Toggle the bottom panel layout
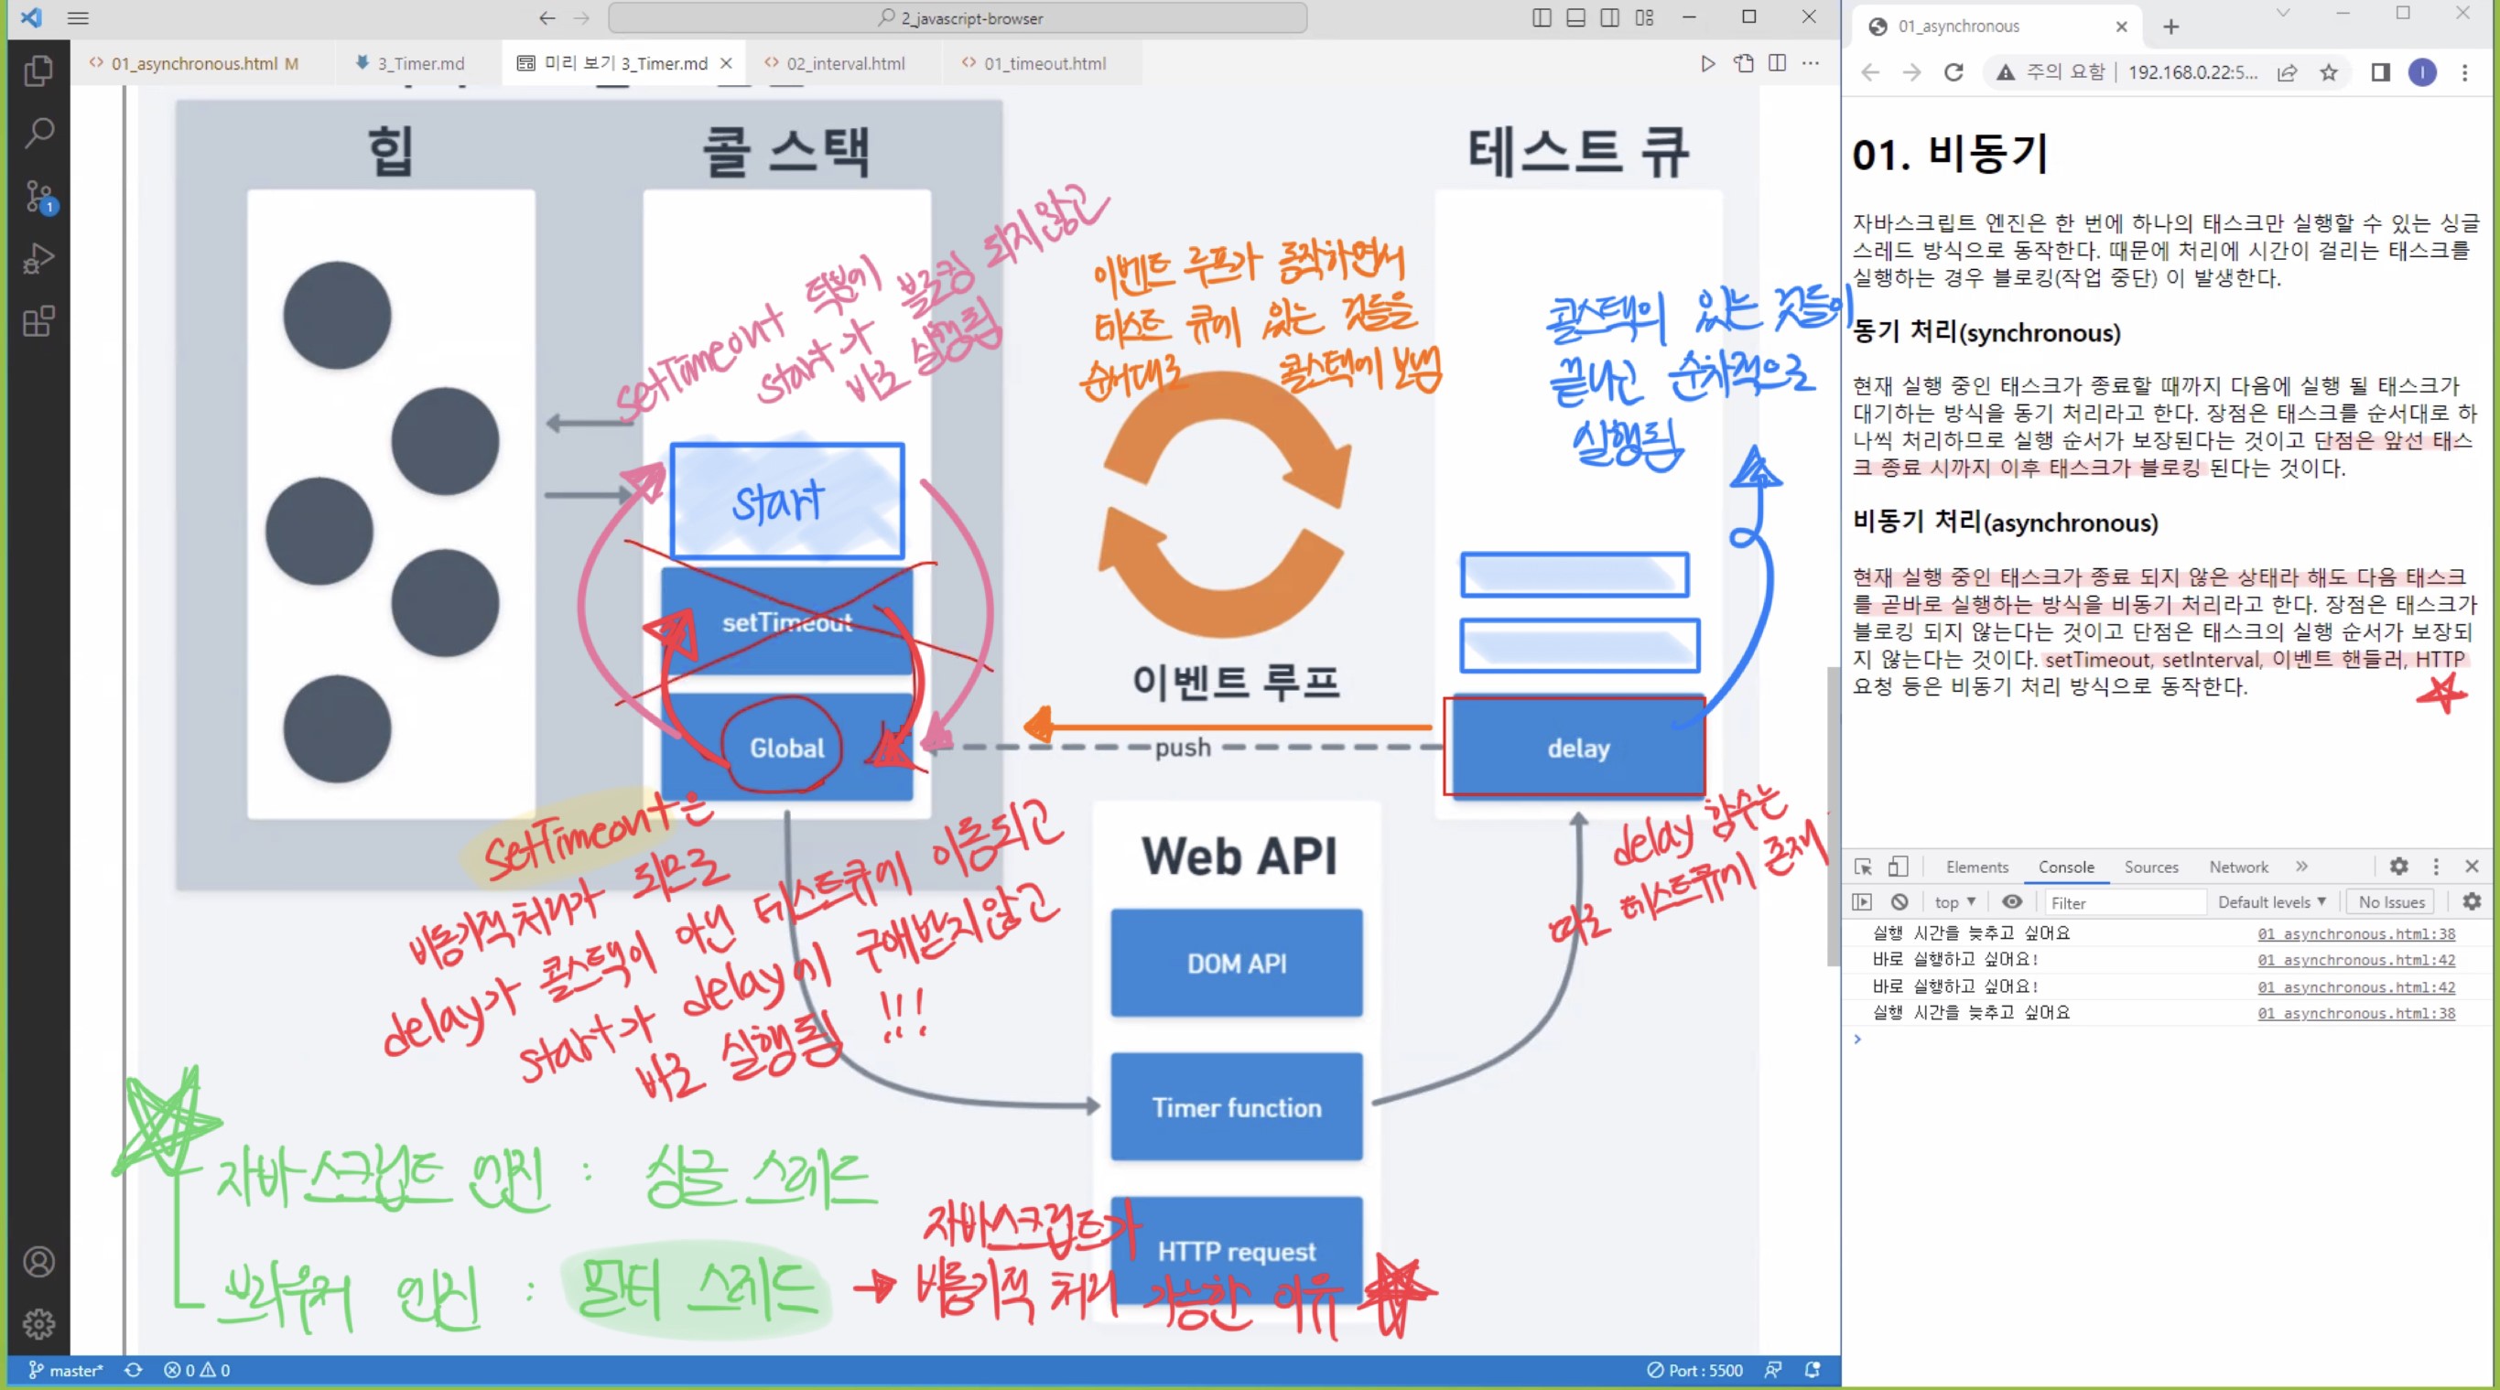This screenshot has width=2500, height=1390. tap(1576, 17)
